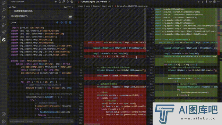Click revert arrow beside the for loop line

tap(147, 56)
